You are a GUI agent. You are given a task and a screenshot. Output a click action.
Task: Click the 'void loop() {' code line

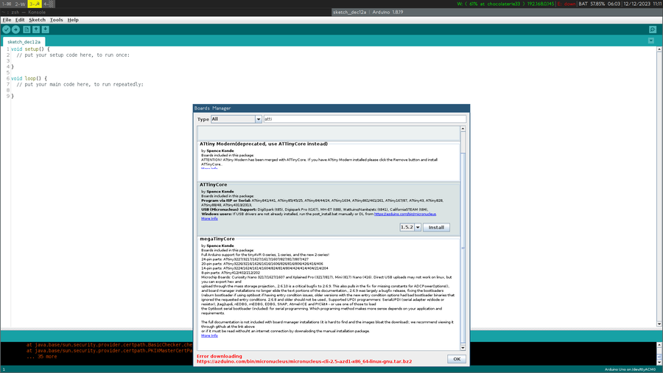29,78
